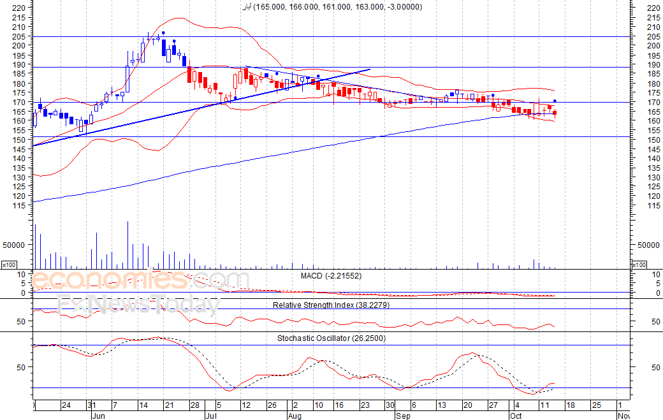Click the Jul month label on time axis

click(x=211, y=416)
